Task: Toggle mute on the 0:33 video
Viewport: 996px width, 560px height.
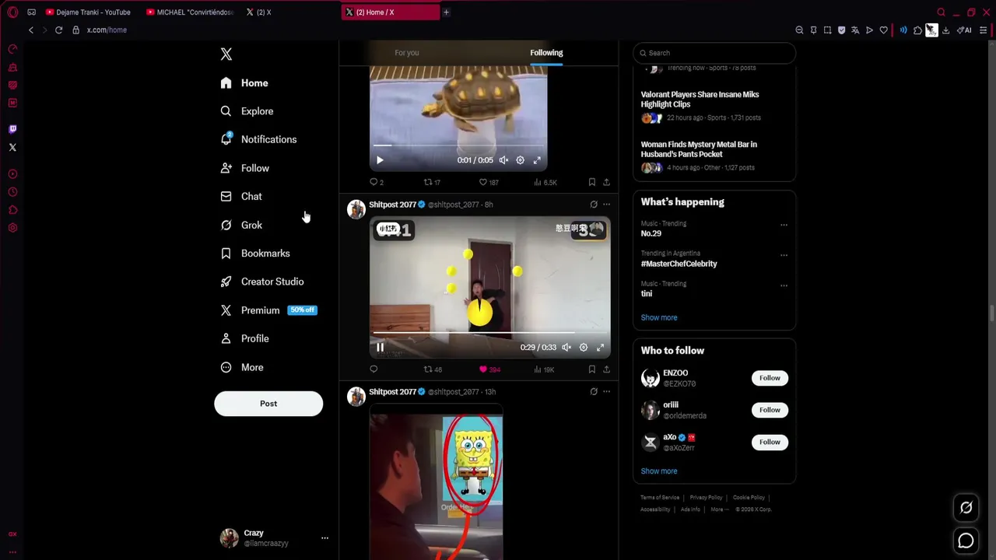Action: point(566,348)
